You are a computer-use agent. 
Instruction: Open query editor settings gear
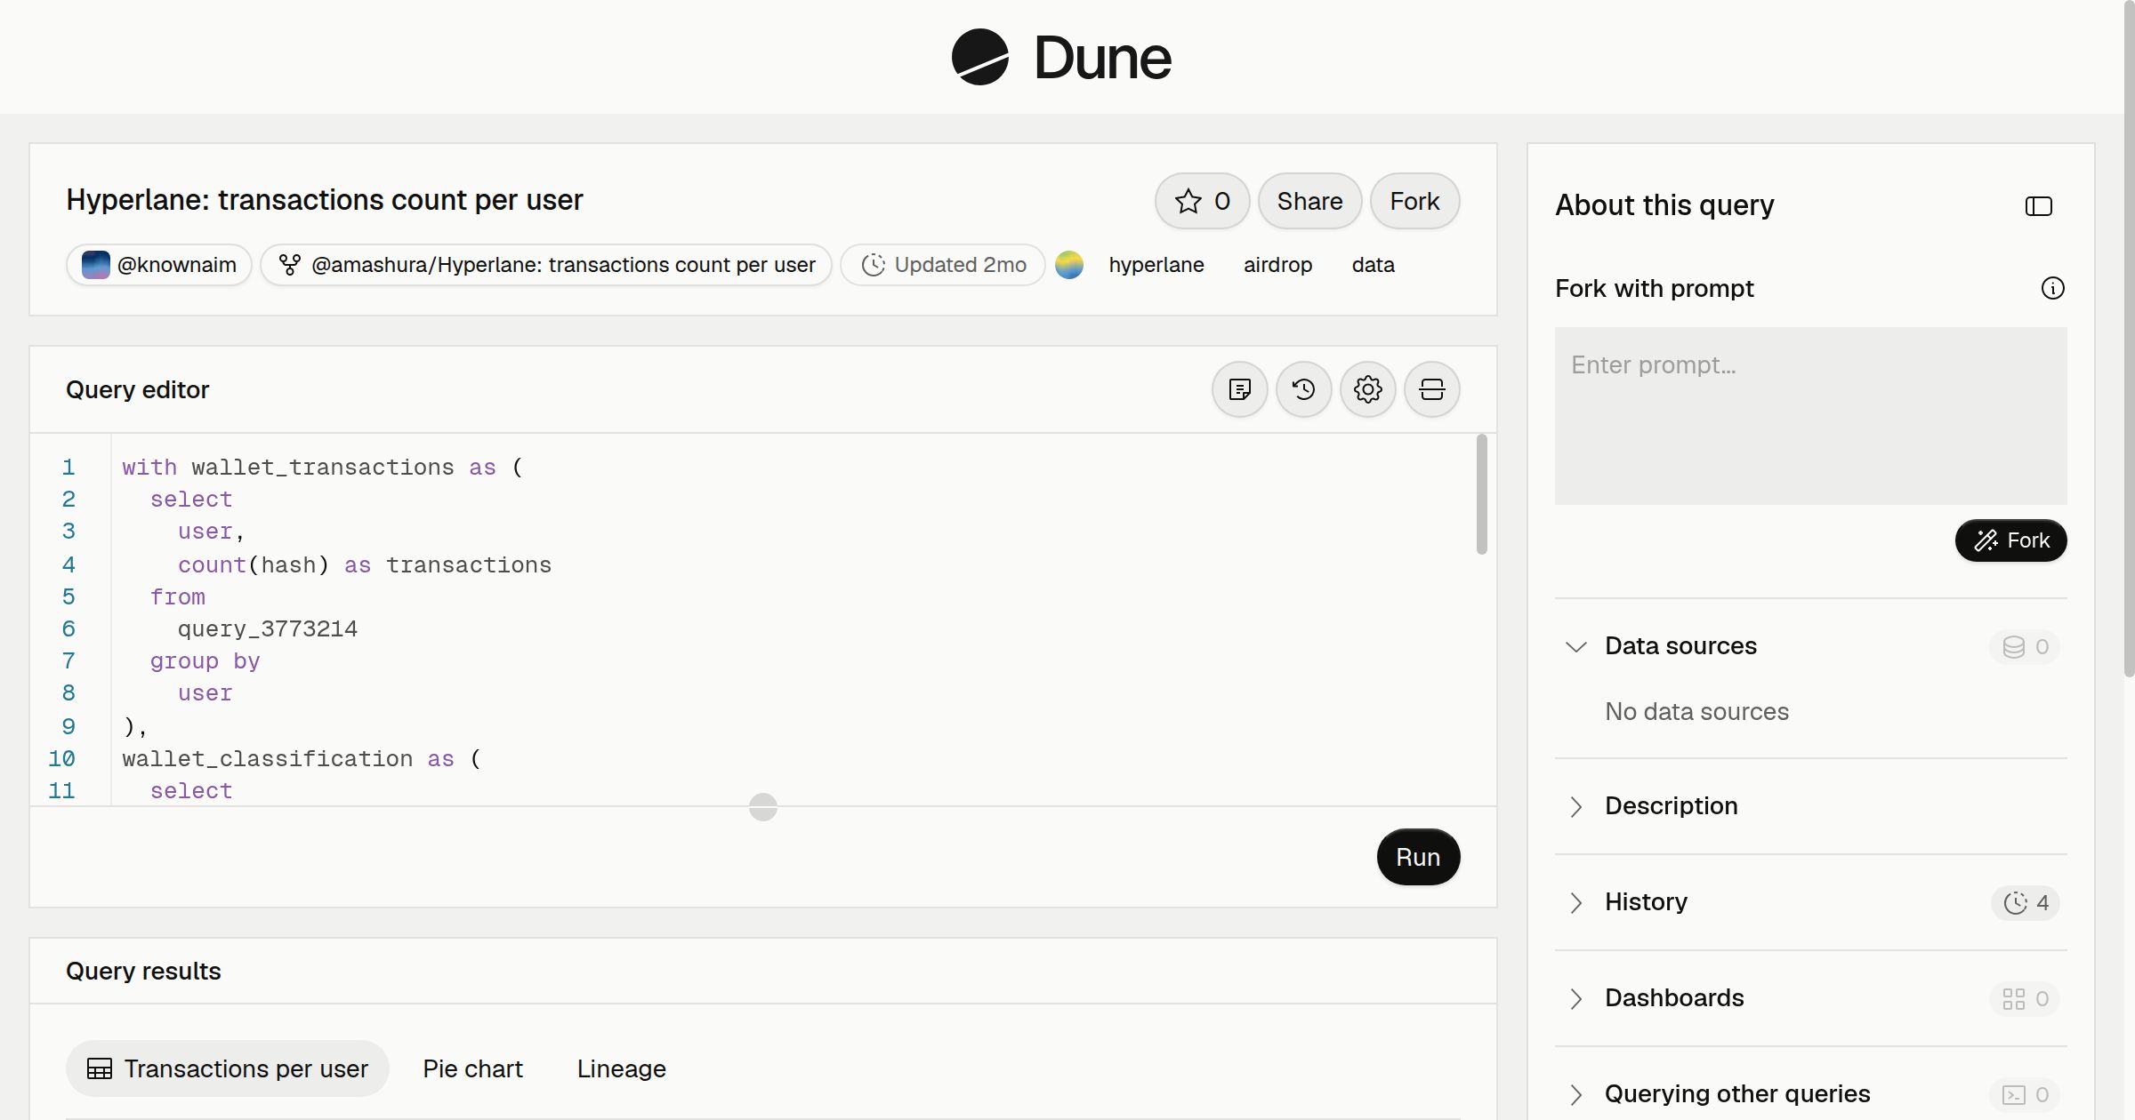(x=1367, y=389)
